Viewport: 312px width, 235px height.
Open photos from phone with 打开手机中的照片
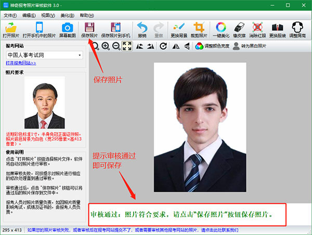point(39,30)
